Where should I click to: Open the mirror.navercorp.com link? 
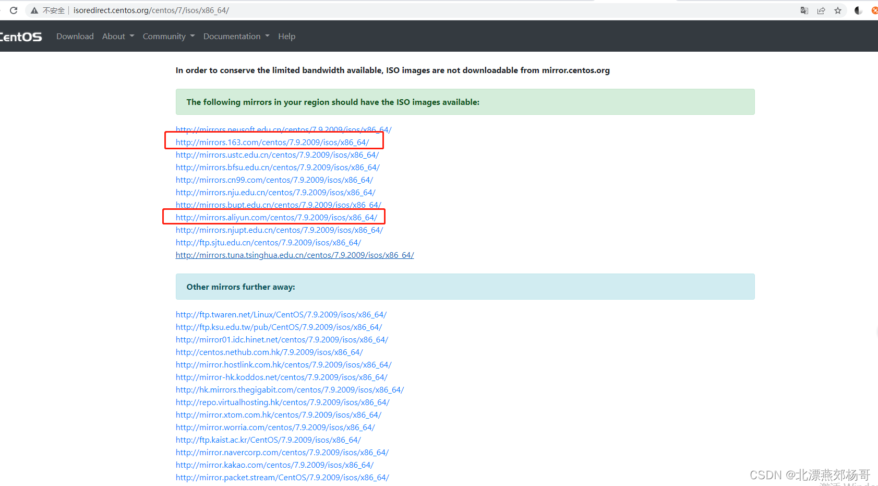pyautogui.click(x=282, y=452)
